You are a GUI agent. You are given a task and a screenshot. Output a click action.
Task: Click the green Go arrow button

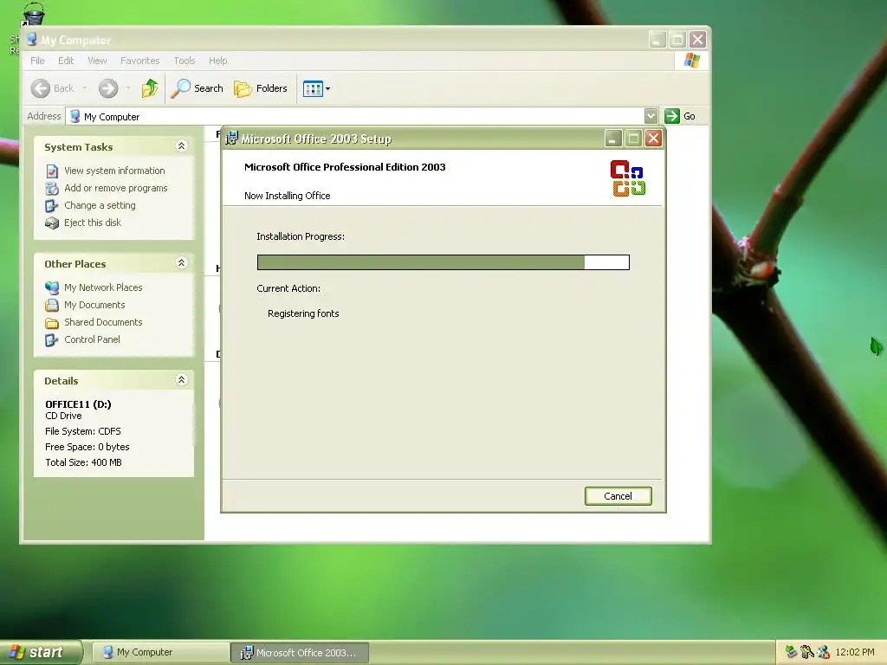pyautogui.click(x=672, y=116)
